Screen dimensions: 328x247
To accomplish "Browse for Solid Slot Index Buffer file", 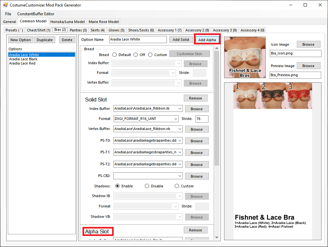I will coord(196,109).
